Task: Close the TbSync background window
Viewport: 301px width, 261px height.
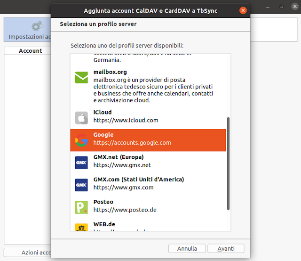Action: 295,7
